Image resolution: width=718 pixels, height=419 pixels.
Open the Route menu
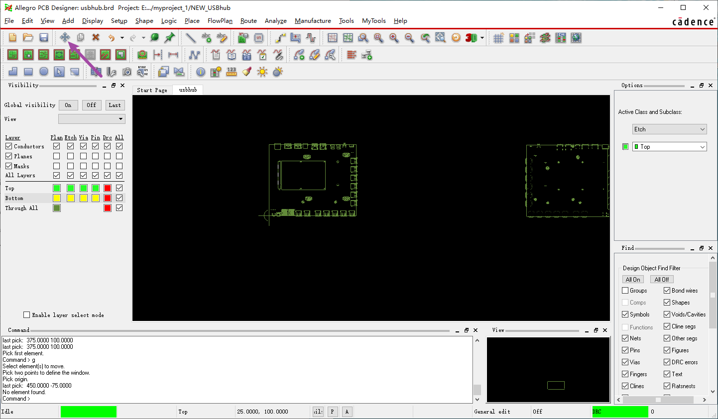click(x=248, y=21)
